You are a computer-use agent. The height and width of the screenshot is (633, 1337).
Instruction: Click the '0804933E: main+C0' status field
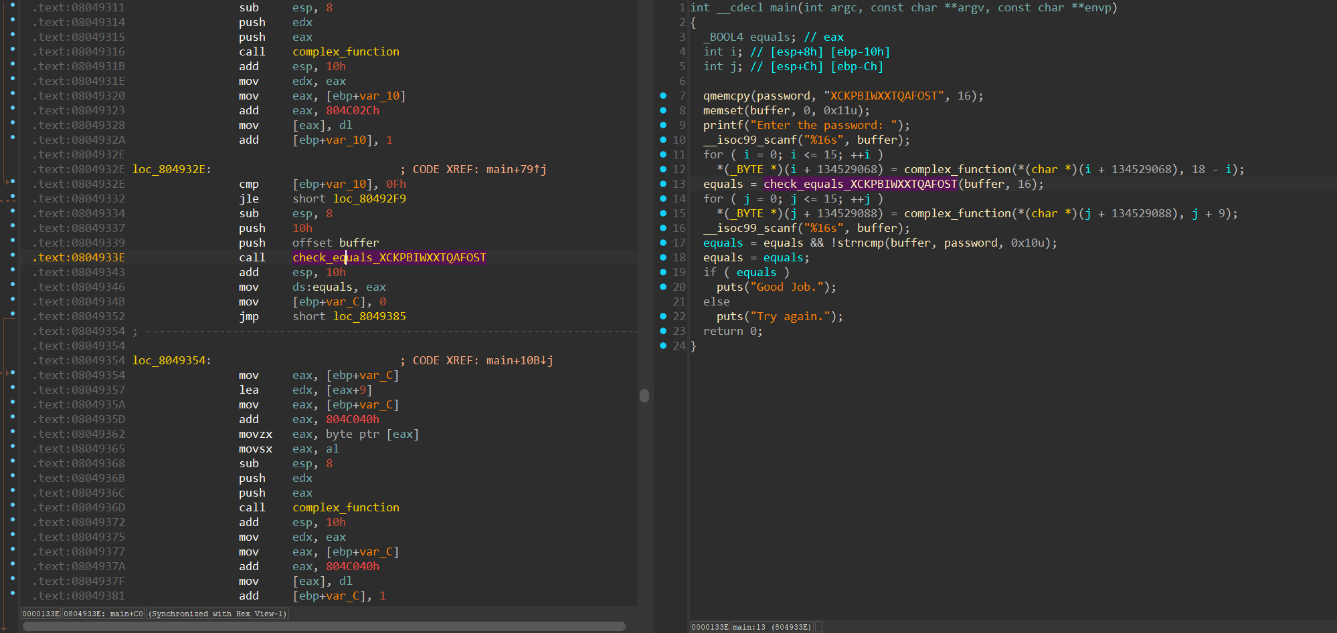[x=103, y=614]
